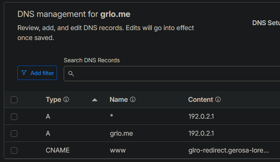Open the info icon next to Content

(218, 99)
